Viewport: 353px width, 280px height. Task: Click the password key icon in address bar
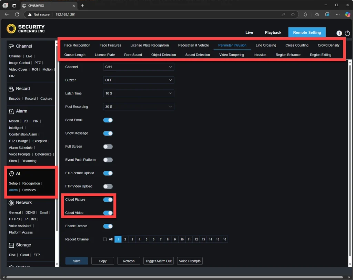click(x=283, y=14)
